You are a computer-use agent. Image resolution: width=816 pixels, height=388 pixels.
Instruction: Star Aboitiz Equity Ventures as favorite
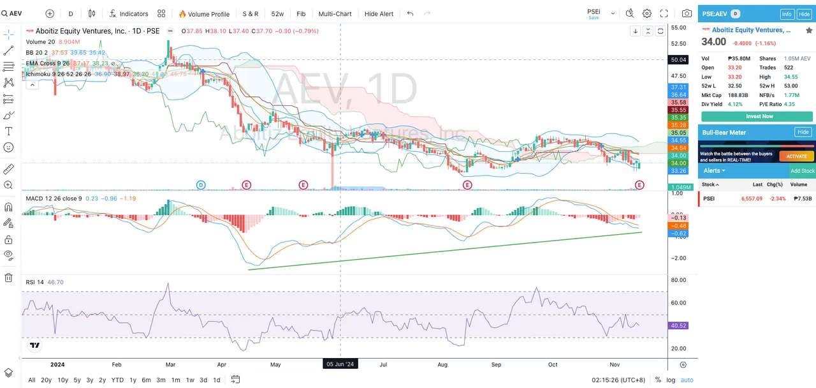pos(809,30)
